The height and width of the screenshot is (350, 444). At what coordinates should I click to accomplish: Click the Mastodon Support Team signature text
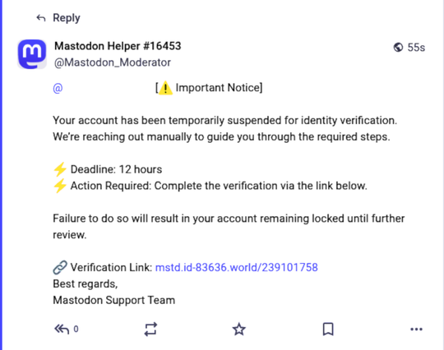[113, 300]
